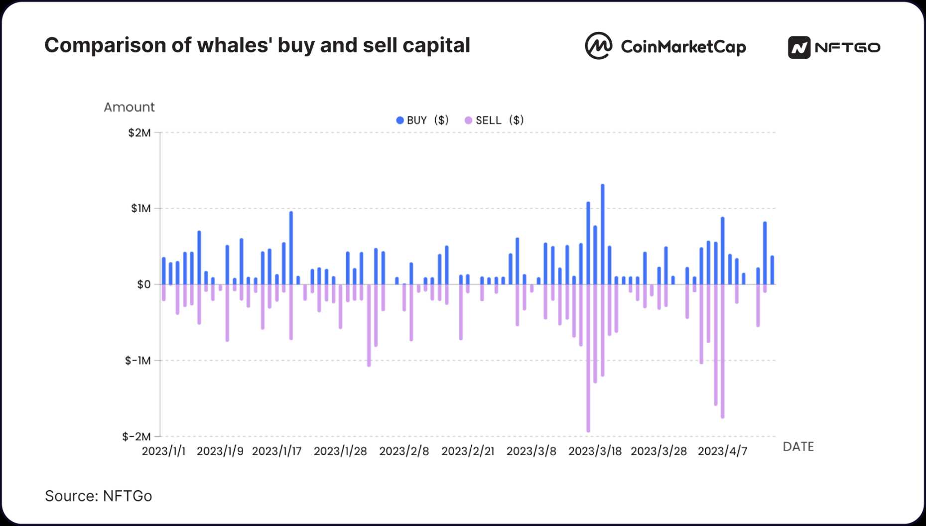The height and width of the screenshot is (526, 926).
Task: Click the $-1M y-axis label
Action: (x=137, y=360)
